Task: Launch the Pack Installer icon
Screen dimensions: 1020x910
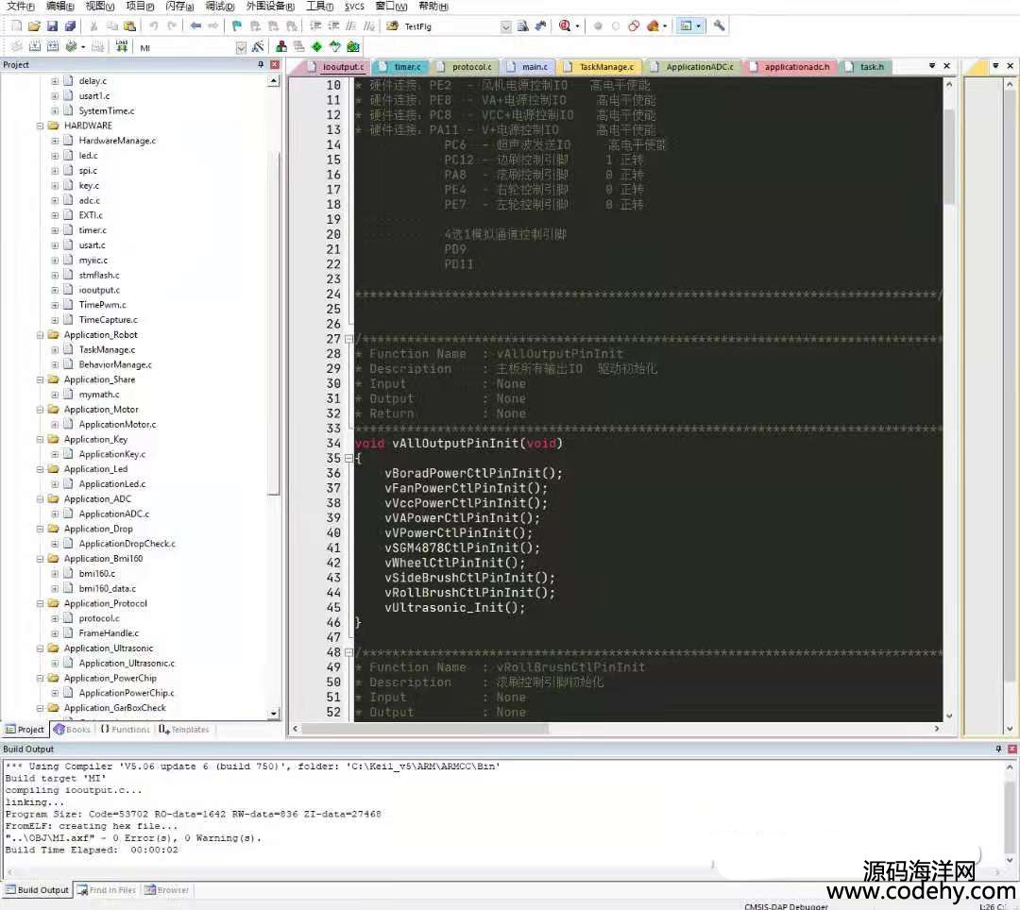Action: (x=353, y=47)
